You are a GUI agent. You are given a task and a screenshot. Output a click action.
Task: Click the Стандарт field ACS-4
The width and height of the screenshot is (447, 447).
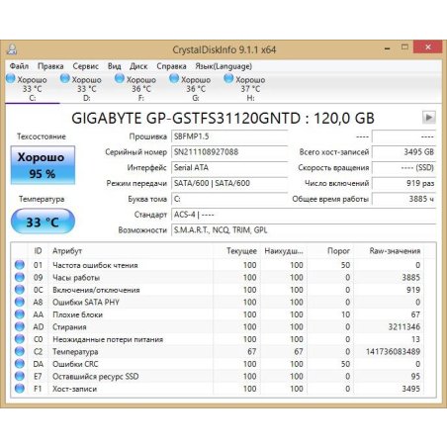(x=304, y=215)
